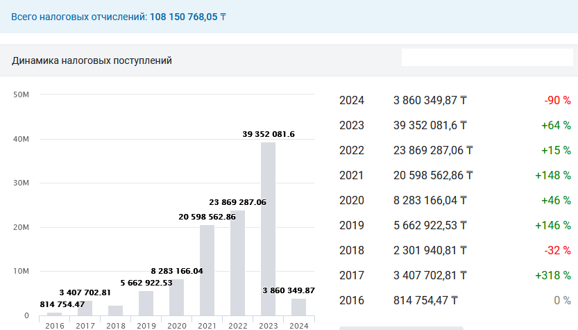
Task: Select the 2022 year label in table
Action: 351,150
